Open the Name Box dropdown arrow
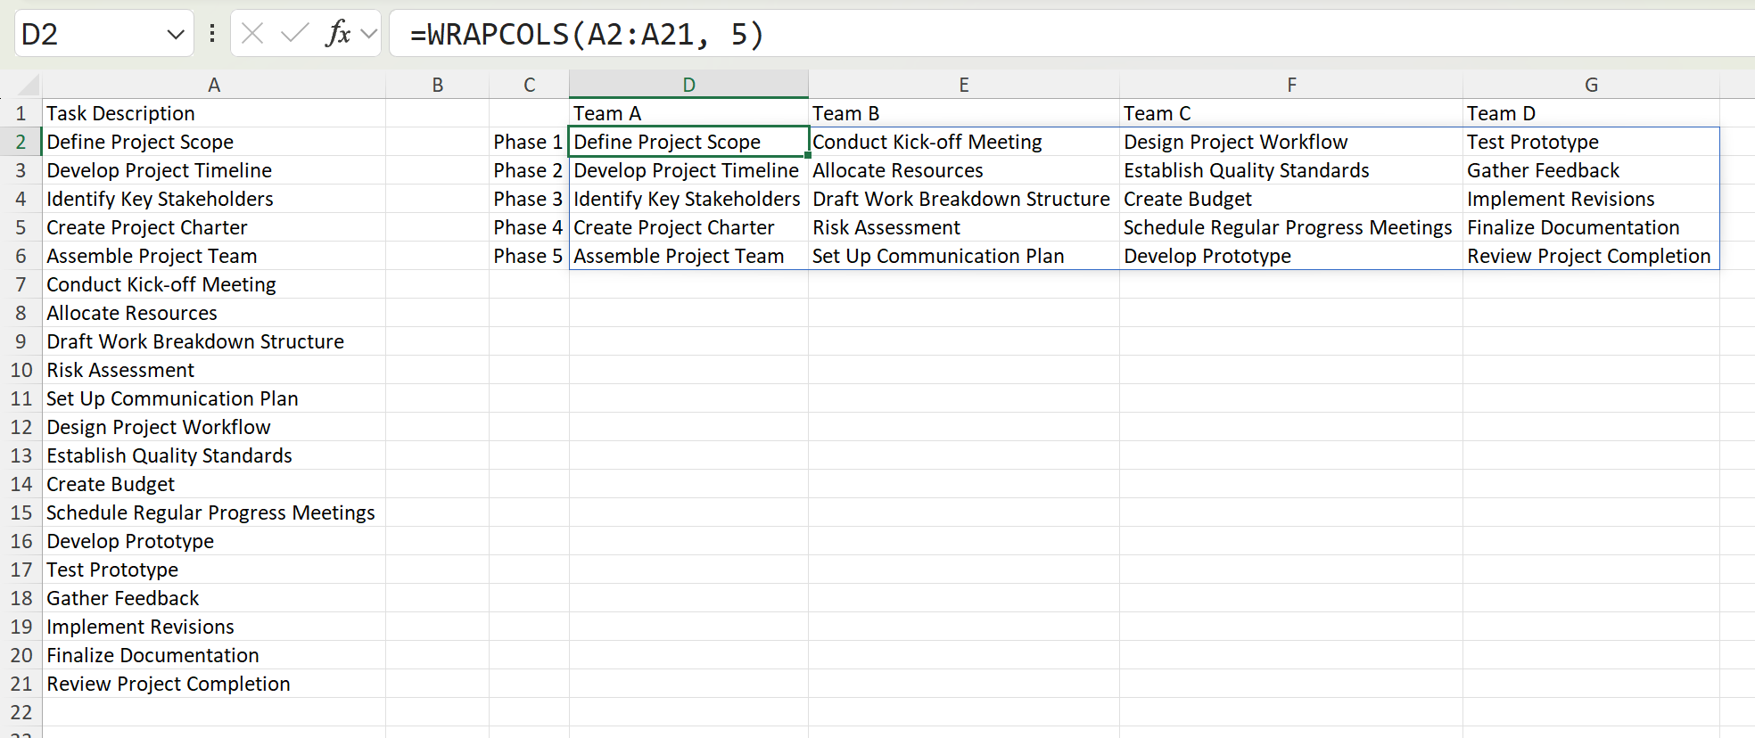The image size is (1755, 738). [175, 35]
